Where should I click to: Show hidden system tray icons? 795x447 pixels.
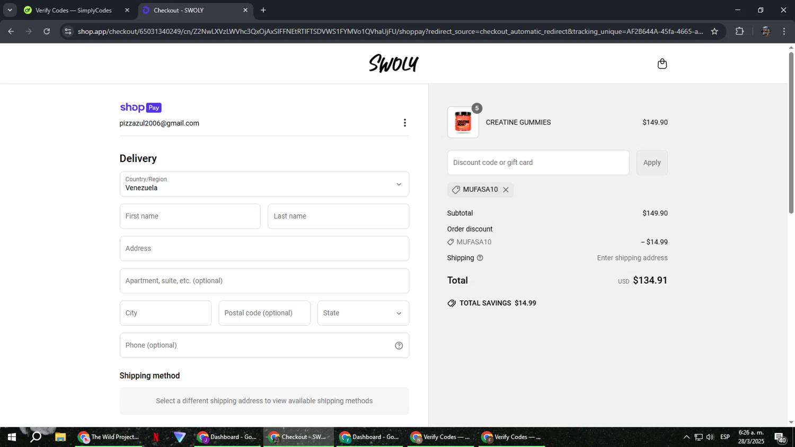pos(686,437)
